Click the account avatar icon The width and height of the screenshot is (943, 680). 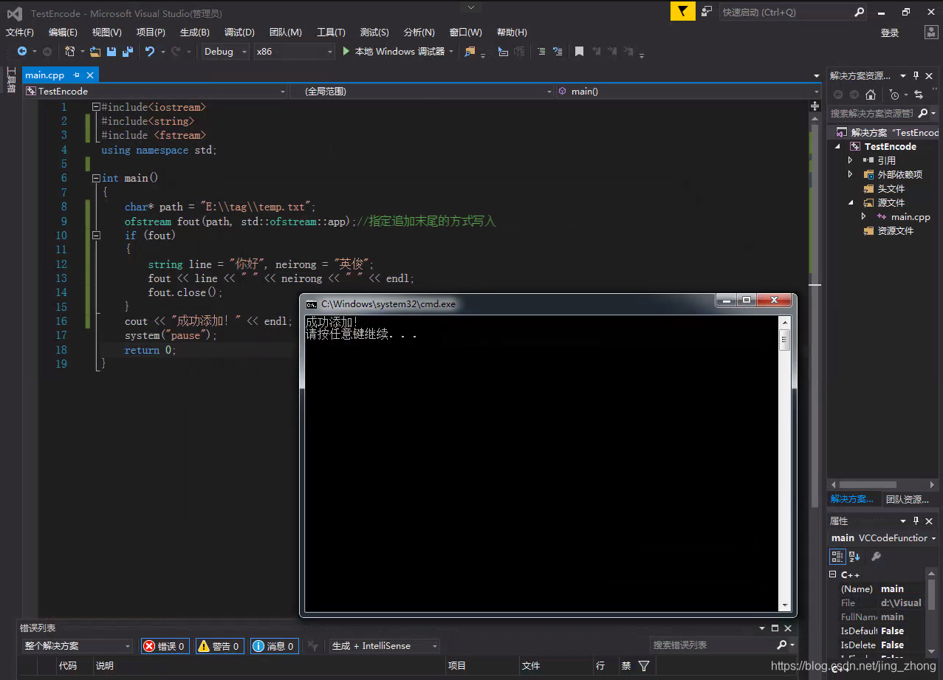[932, 32]
